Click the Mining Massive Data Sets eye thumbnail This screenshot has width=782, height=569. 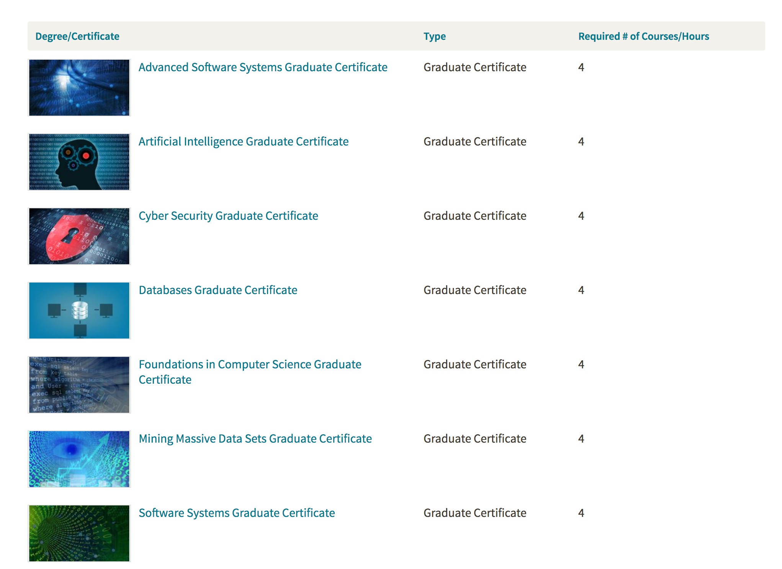tap(79, 459)
